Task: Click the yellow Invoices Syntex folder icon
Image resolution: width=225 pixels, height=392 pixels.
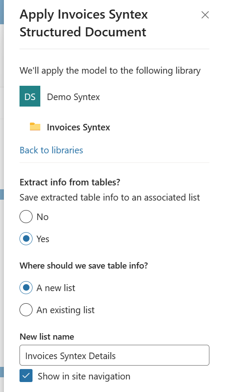Action: [35, 127]
